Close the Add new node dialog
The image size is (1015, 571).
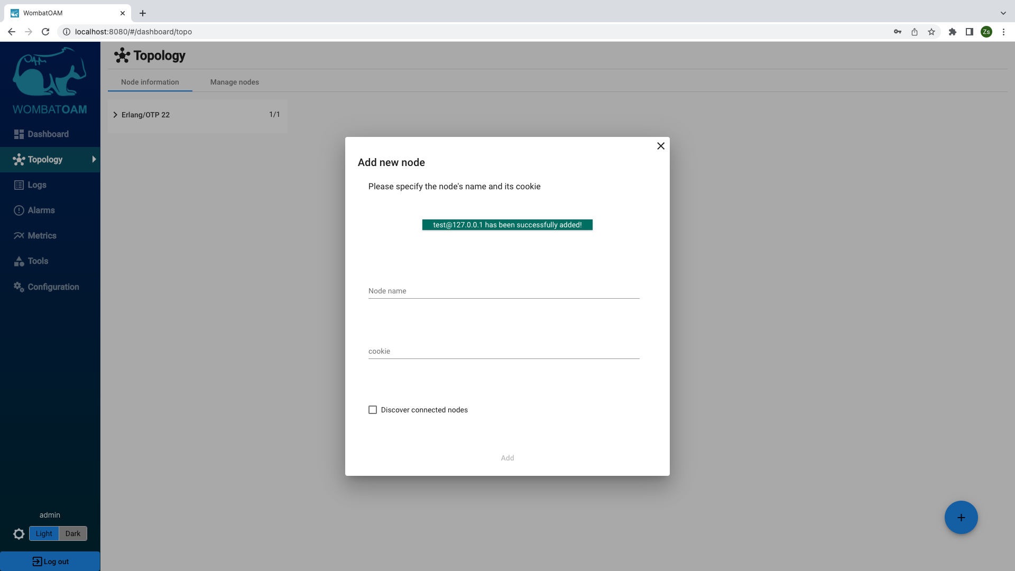pos(661,146)
